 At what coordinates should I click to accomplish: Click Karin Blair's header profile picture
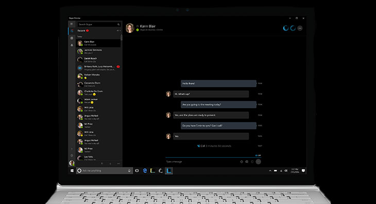click(x=130, y=28)
